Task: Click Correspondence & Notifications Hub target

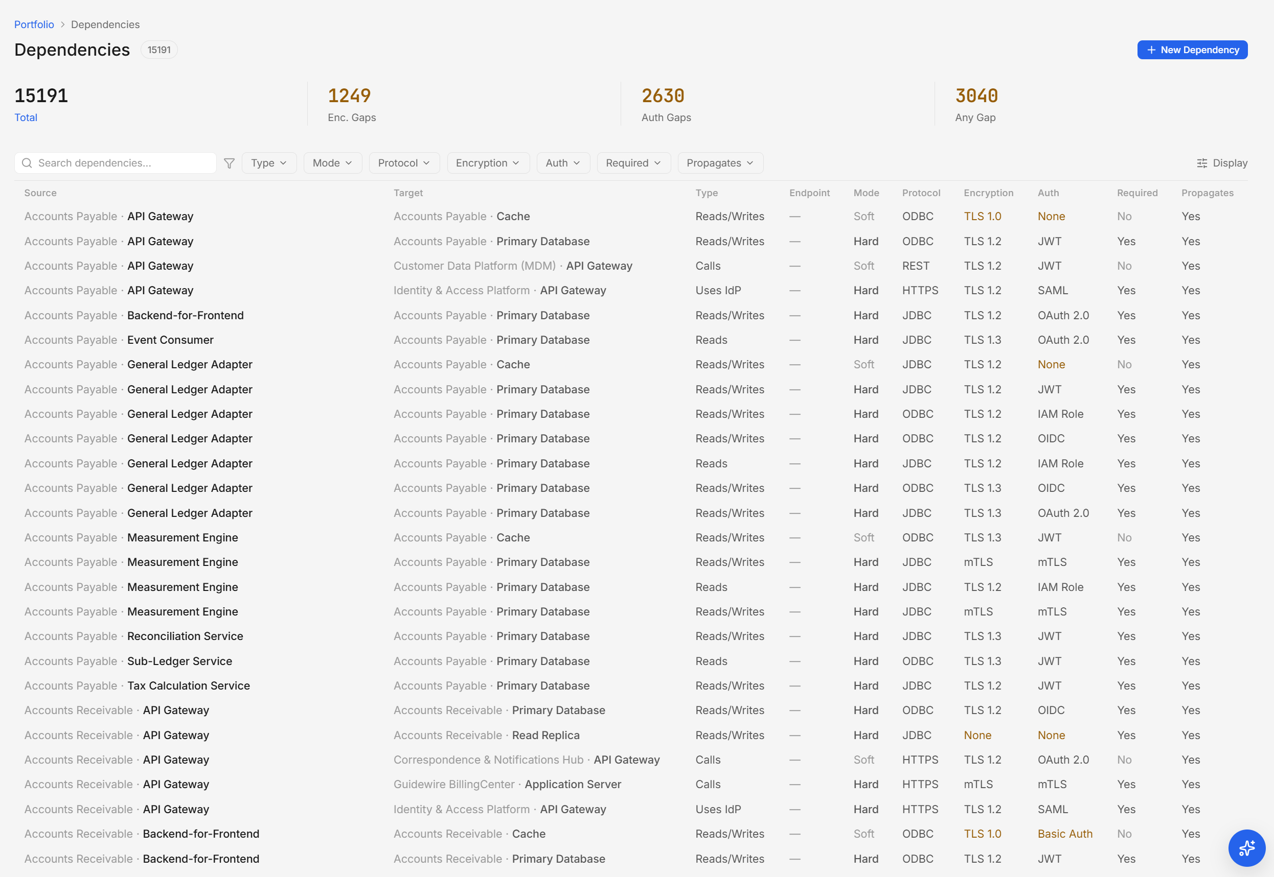Action: [x=526, y=760]
